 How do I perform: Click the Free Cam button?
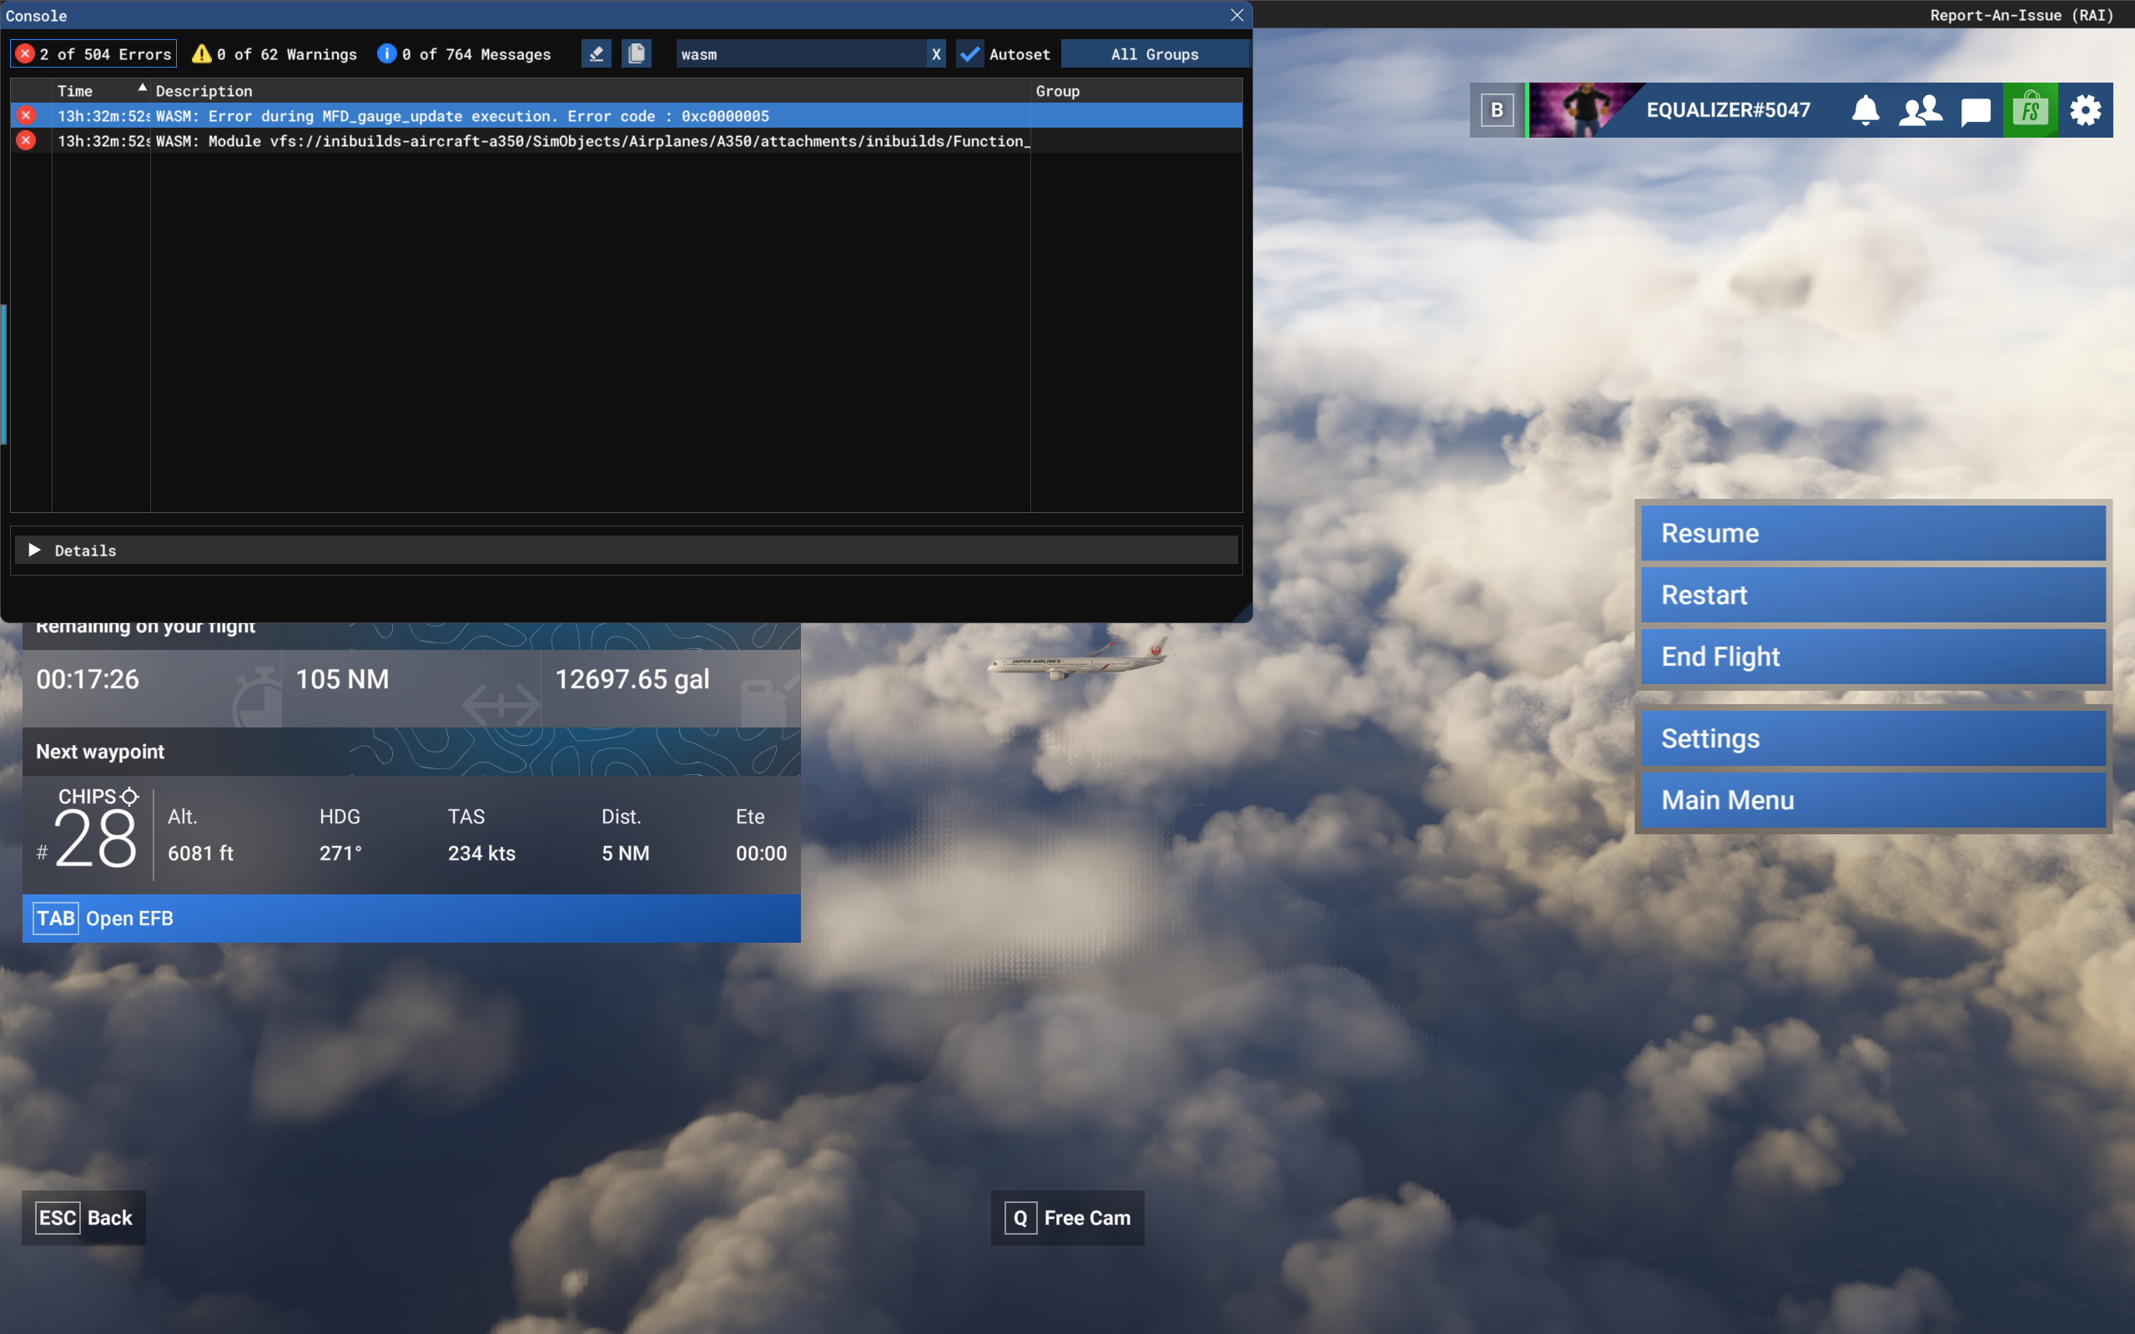[x=1068, y=1217]
